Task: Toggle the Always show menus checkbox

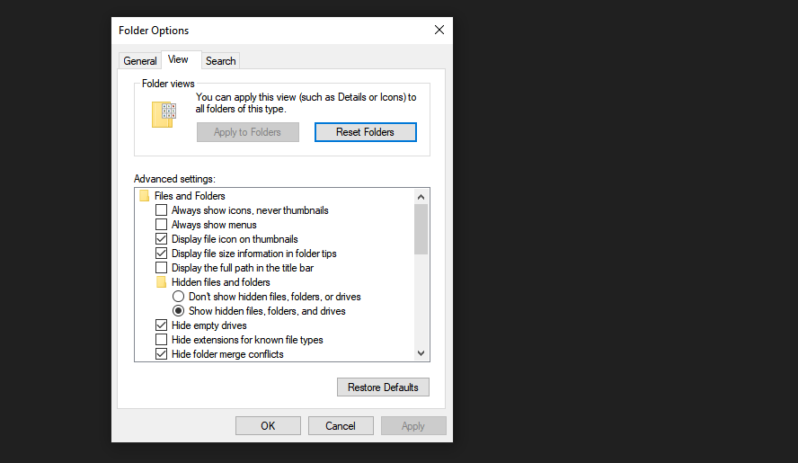Action: (x=162, y=224)
